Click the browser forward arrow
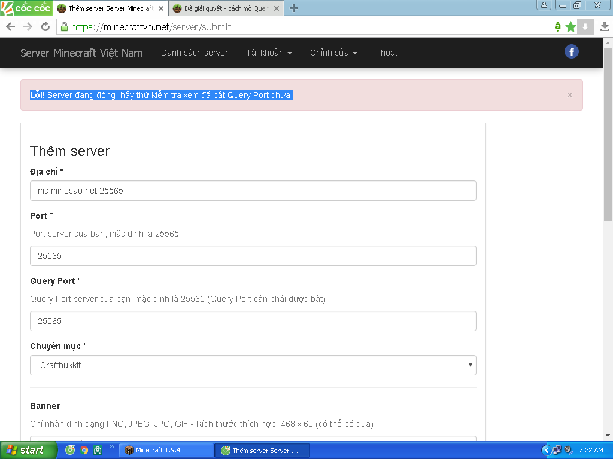The image size is (613, 459). click(x=28, y=26)
